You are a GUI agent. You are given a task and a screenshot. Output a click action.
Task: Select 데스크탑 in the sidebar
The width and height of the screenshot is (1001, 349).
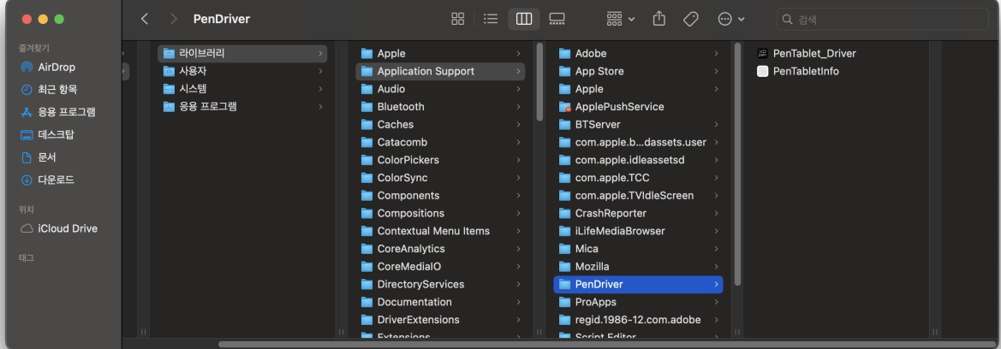(57, 134)
